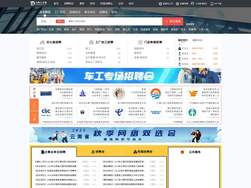Open the 车工专场招聘会 banner

pyautogui.click(x=125, y=76)
